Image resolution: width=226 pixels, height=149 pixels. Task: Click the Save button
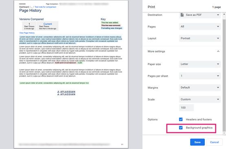point(197,142)
